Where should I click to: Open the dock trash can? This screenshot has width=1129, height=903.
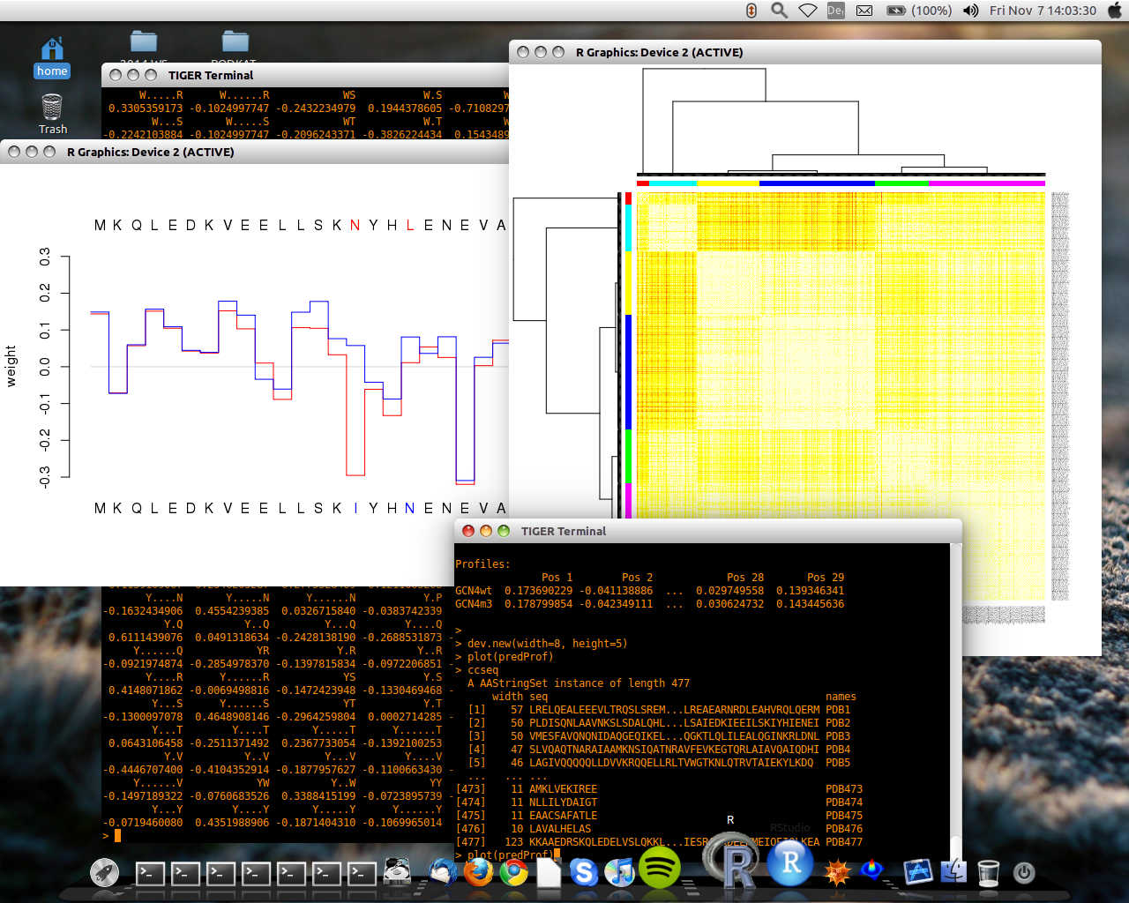tap(989, 872)
